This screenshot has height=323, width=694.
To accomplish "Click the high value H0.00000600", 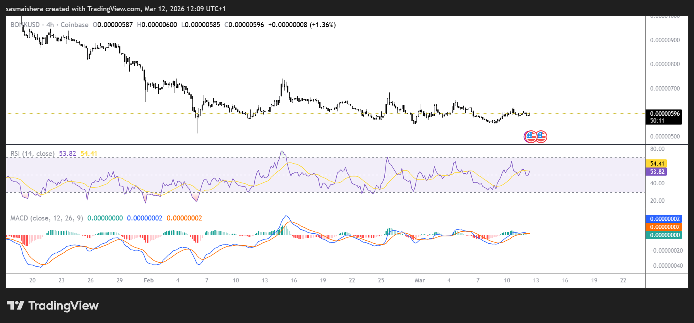I will [157, 25].
